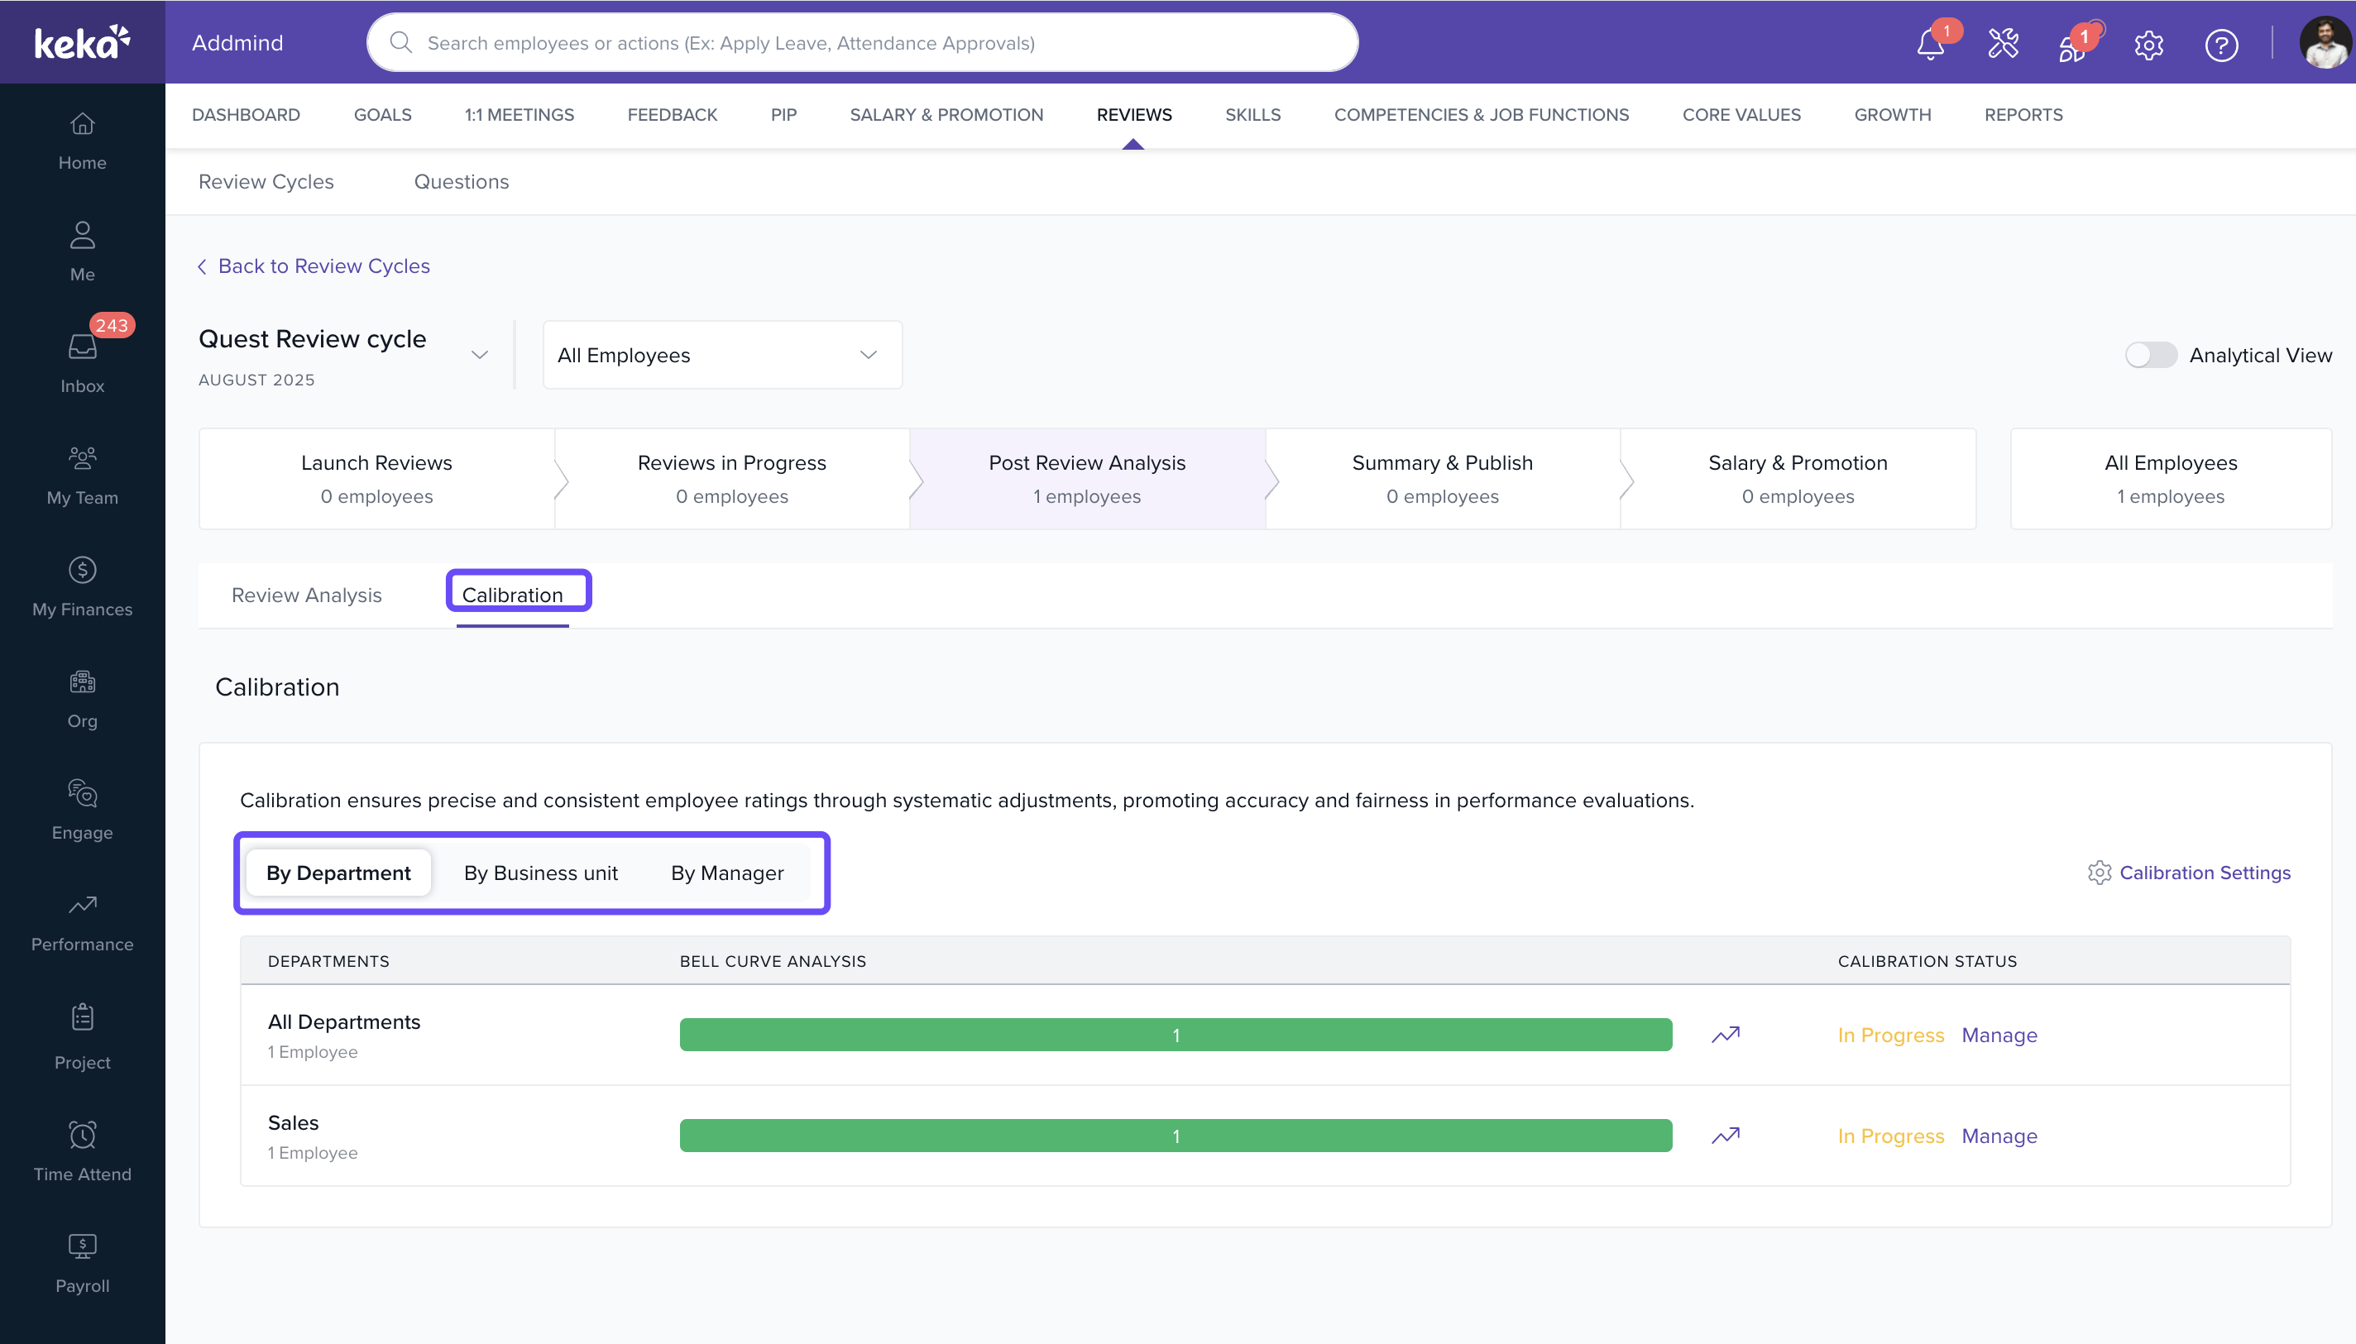Open the GOALS menu tab
Image resolution: width=2356 pixels, height=1344 pixels.
pos(382,114)
